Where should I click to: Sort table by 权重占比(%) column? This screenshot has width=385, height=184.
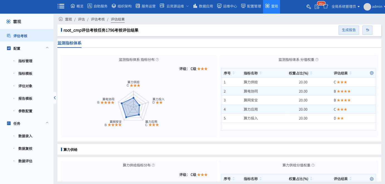pyautogui.click(x=311, y=73)
